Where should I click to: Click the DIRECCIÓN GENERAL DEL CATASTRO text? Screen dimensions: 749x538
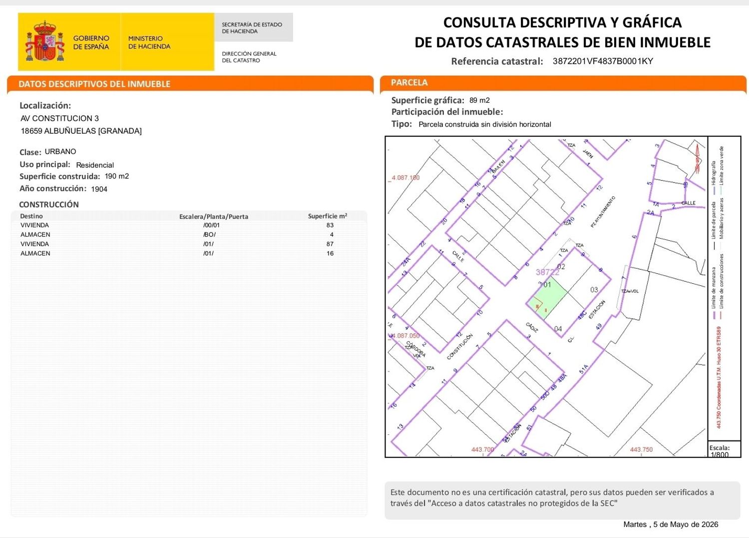pos(249,57)
